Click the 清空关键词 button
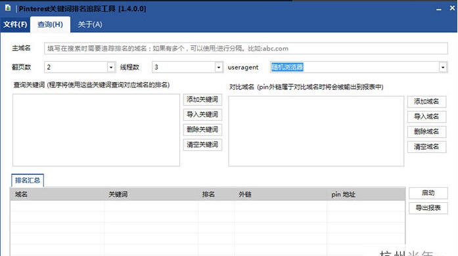The width and height of the screenshot is (458, 256). click(202, 145)
